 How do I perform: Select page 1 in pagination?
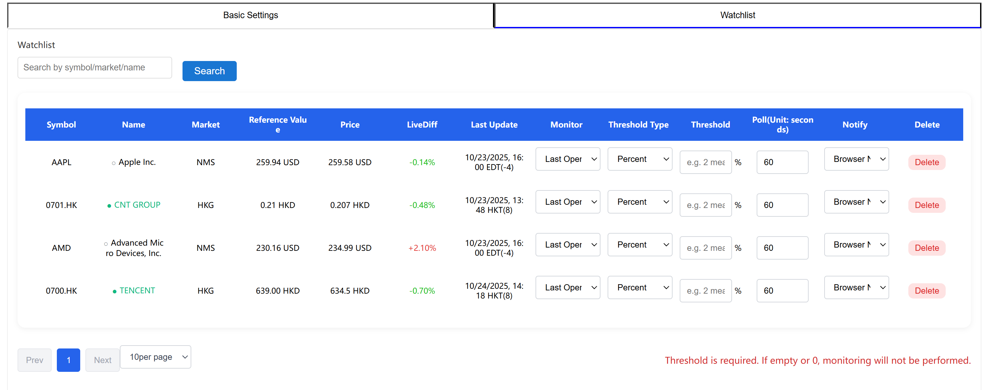click(69, 360)
